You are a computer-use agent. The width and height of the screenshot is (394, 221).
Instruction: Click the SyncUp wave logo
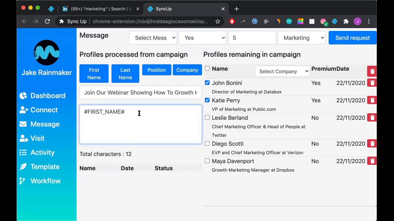[46, 52]
